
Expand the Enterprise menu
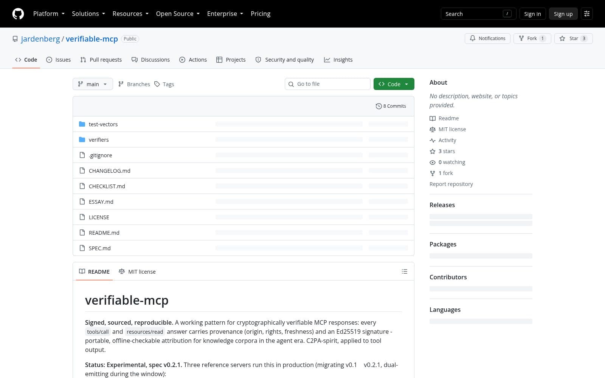225,14
